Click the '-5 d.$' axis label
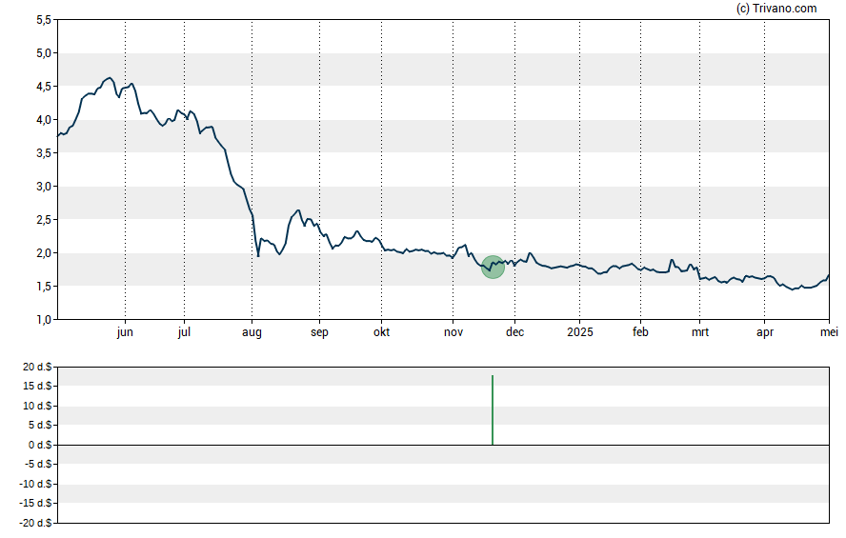846x538 pixels. [38, 464]
